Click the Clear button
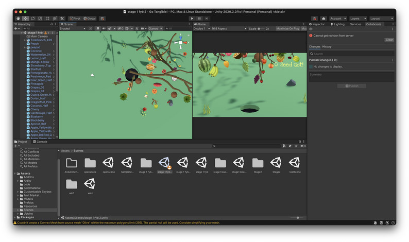The image size is (409, 242). (389, 40)
